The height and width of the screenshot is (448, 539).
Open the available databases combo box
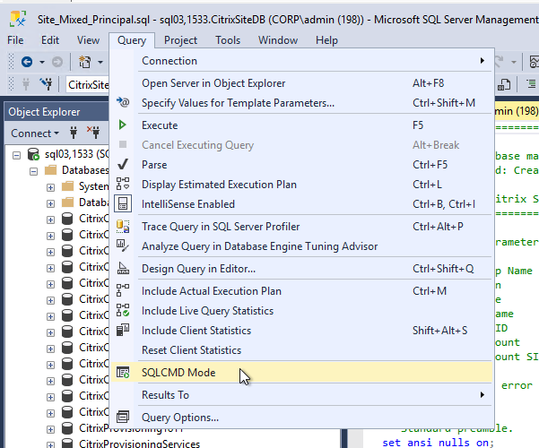[x=88, y=84]
